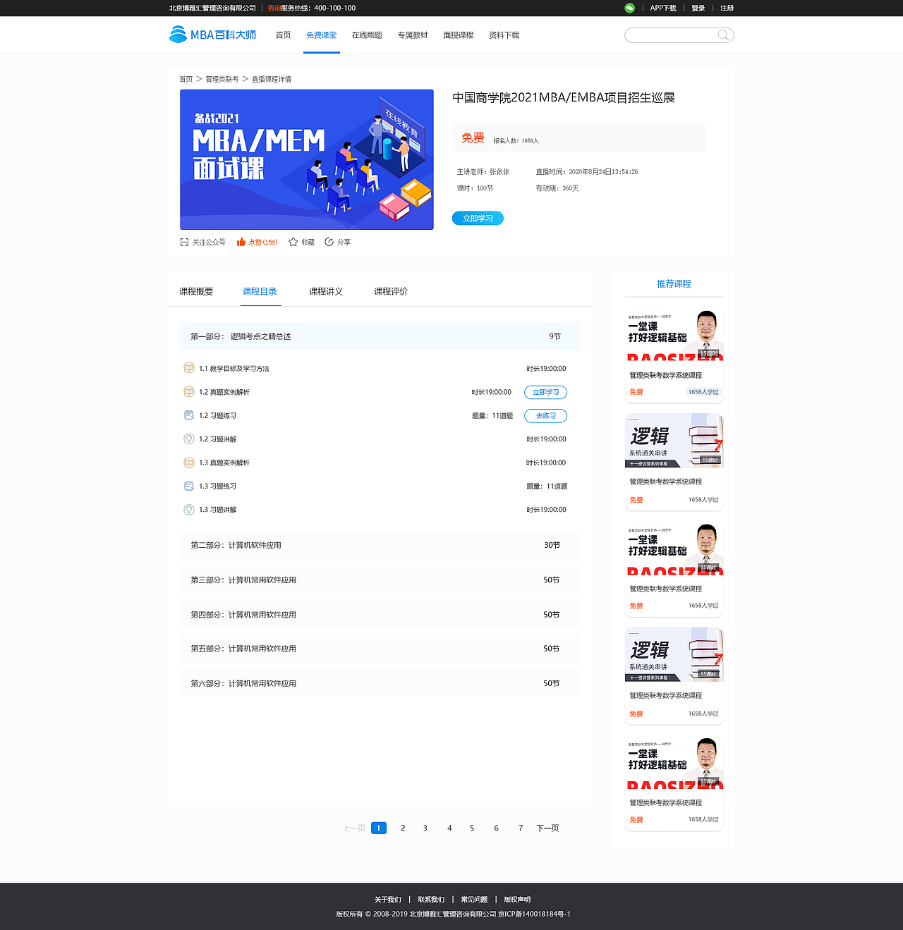The width and height of the screenshot is (903, 930).
Task: Click the star 收藏 collect icon
Action: pyautogui.click(x=293, y=242)
